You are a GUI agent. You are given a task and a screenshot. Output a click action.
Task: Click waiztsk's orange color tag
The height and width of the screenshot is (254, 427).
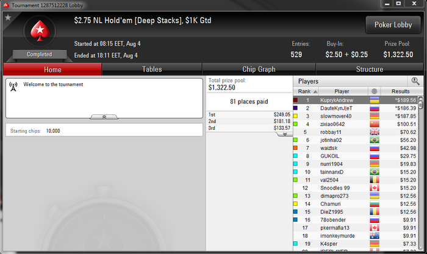click(x=295, y=148)
